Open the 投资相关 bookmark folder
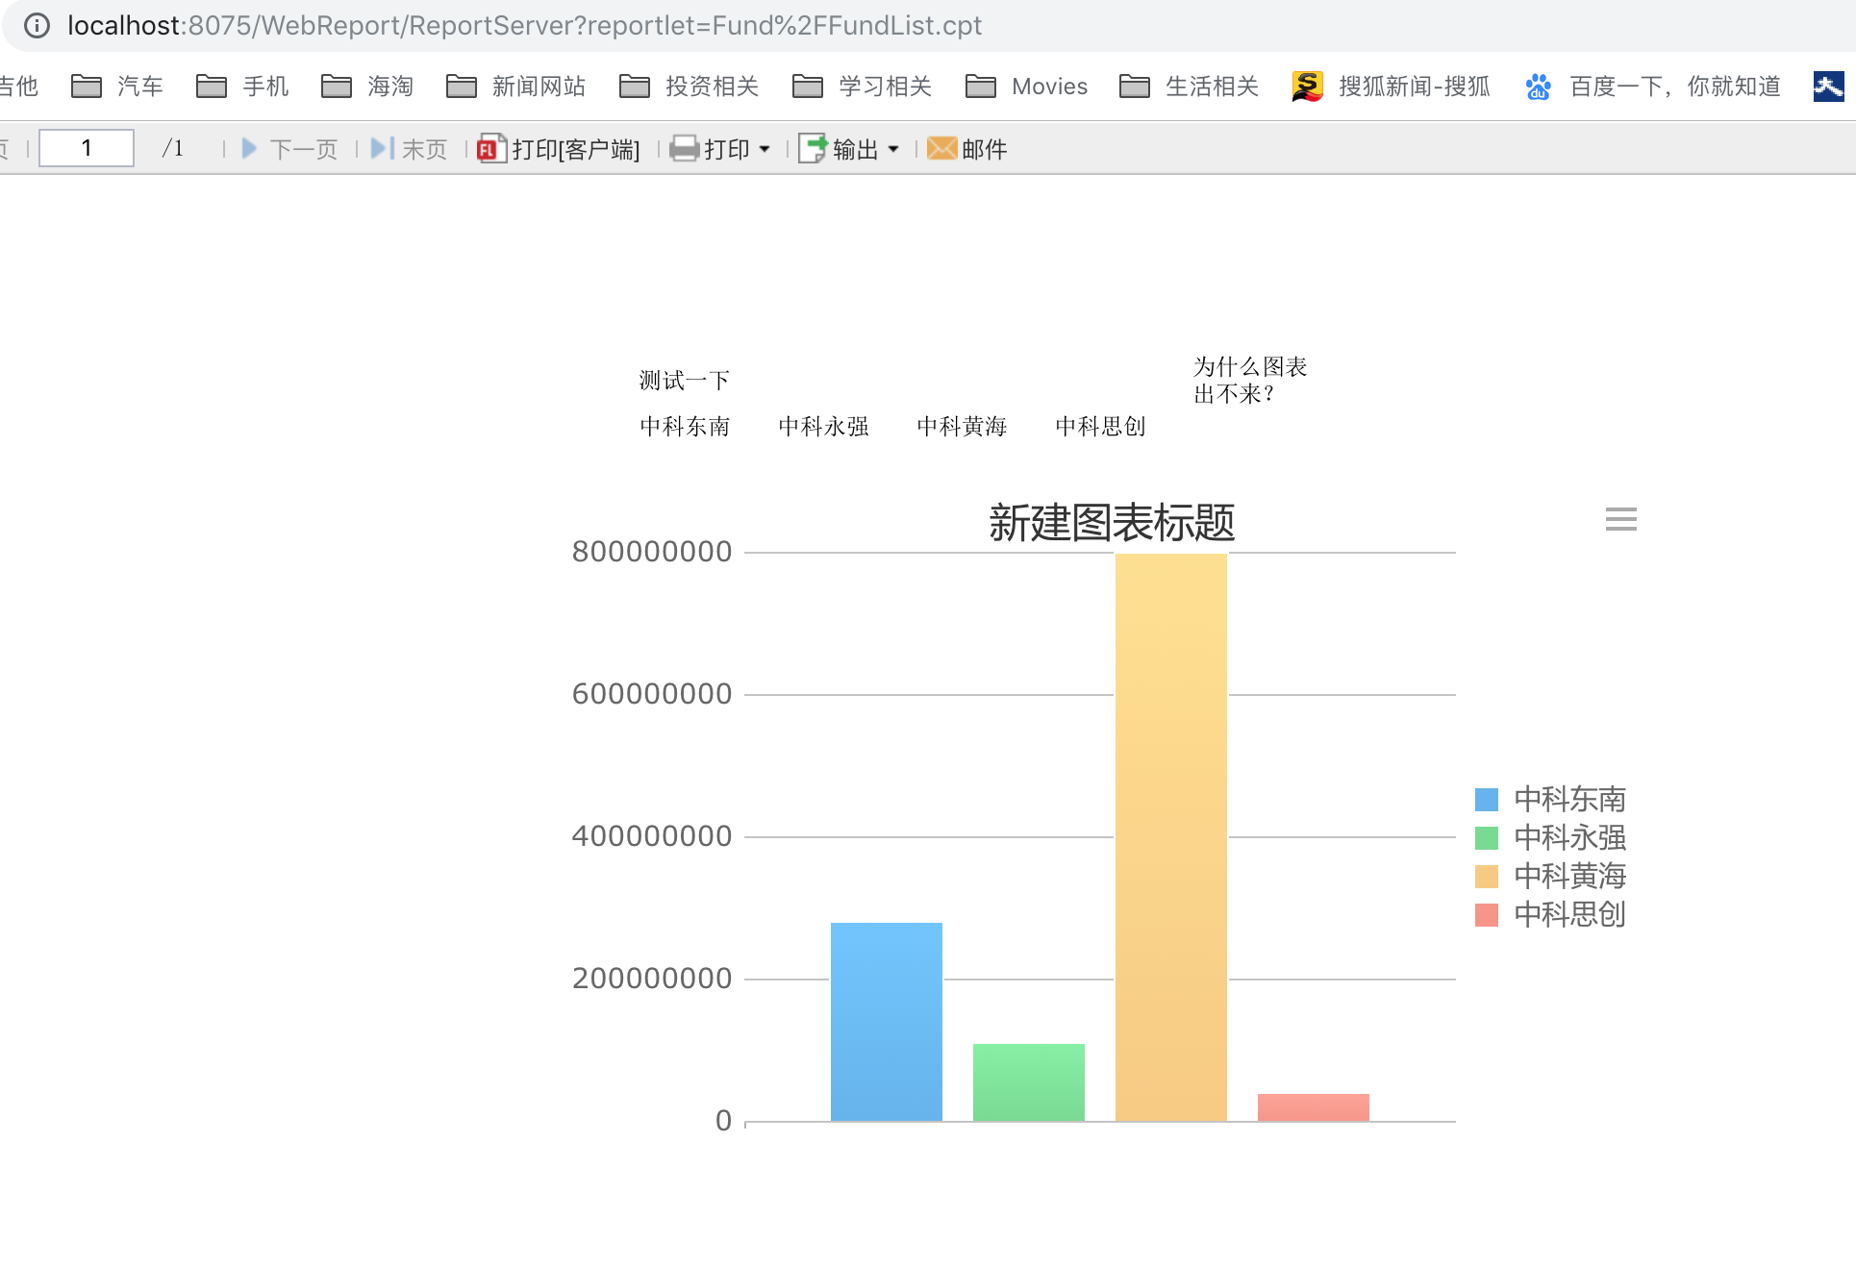Screen dimensions: 1856x1265 (690, 87)
